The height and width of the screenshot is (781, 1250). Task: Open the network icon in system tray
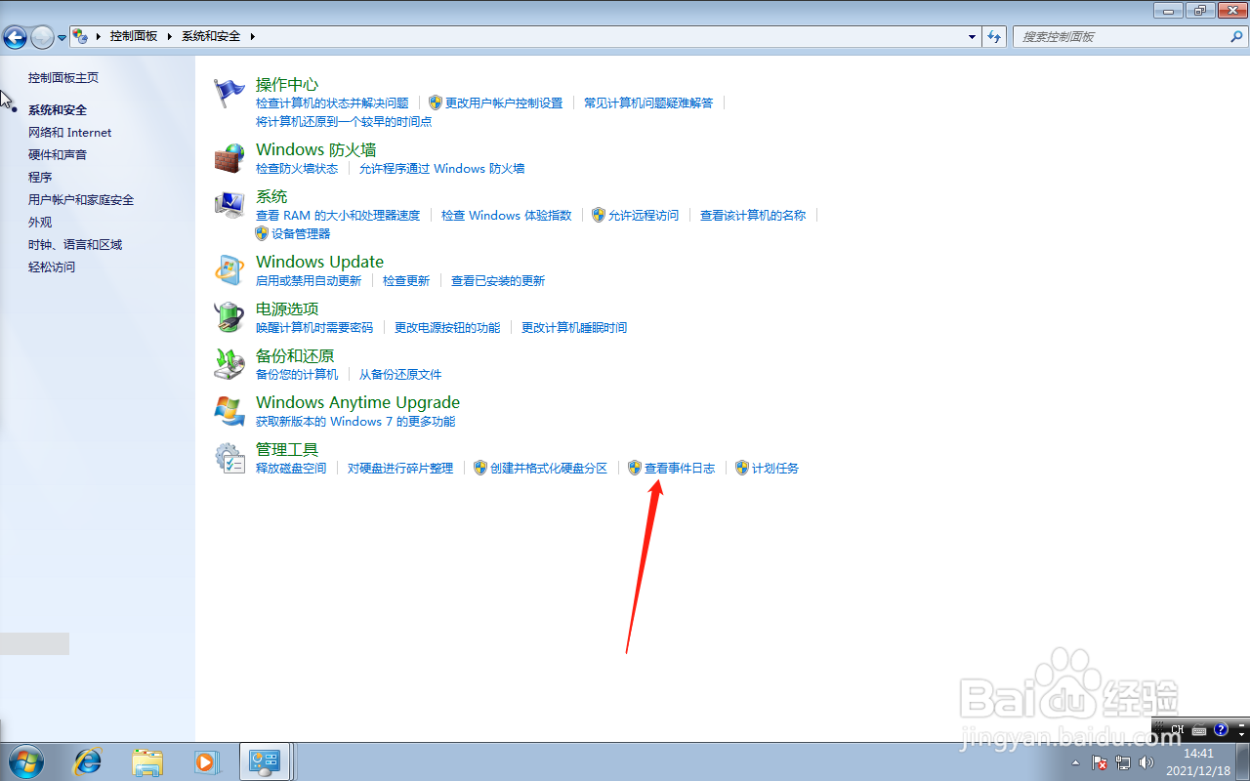pyautogui.click(x=1123, y=761)
